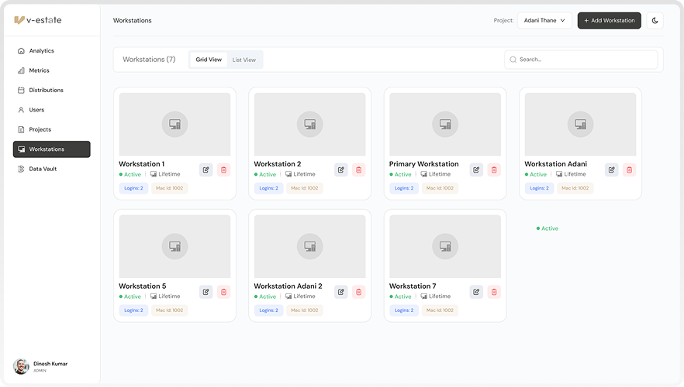The image size is (684, 387).
Task: Focus the Search input field
Action: (581, 60)
